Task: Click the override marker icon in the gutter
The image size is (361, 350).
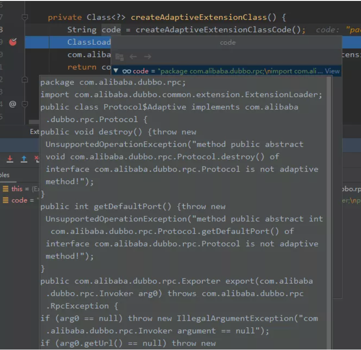Action: (13, 104)
